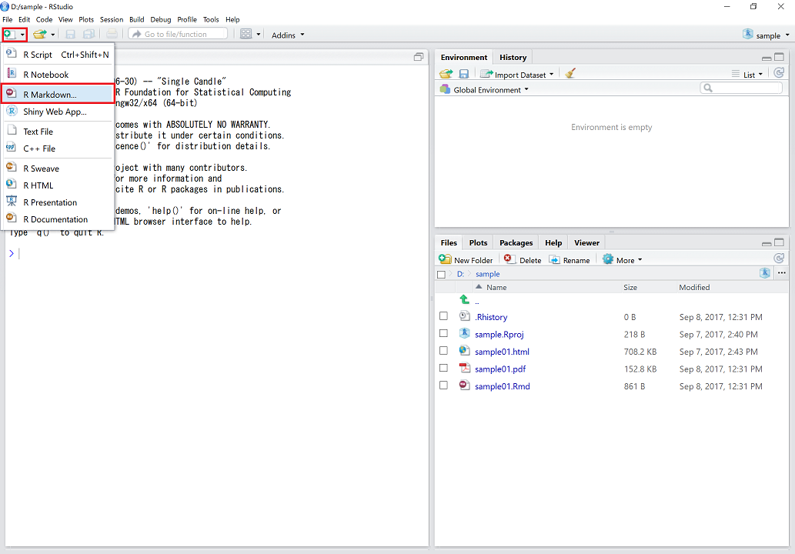The width and height of the screenshot is (795, 554).
Task: Minimize the Environment pane icon
Action: click(767, 58)
